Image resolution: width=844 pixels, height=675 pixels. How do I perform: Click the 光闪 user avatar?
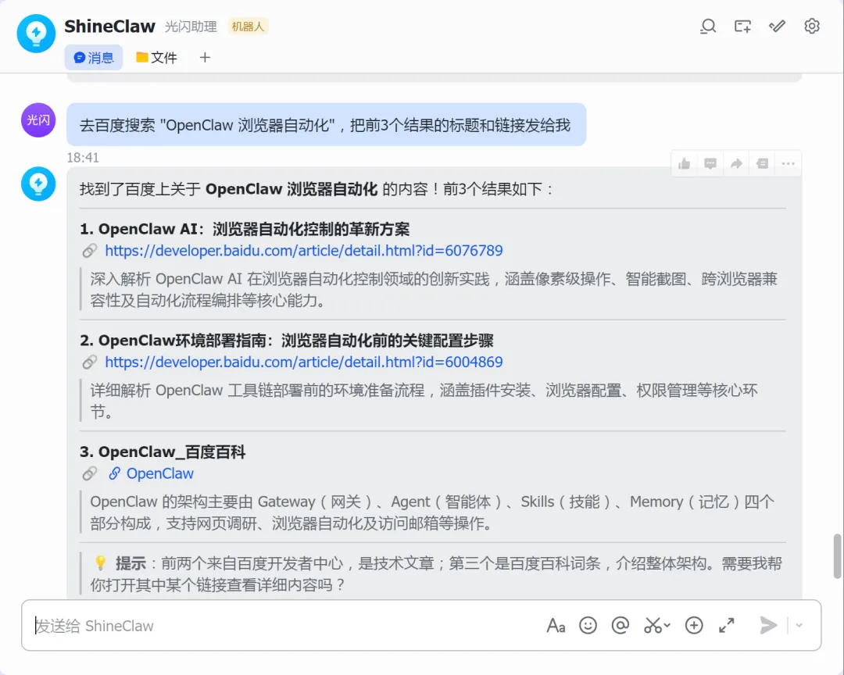point(38,120)
